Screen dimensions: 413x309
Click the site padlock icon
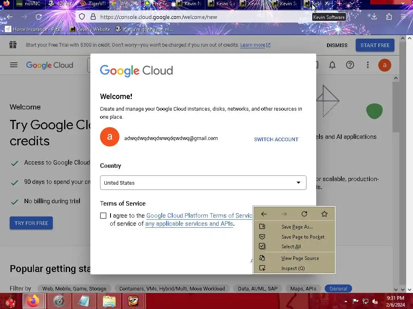93,17
